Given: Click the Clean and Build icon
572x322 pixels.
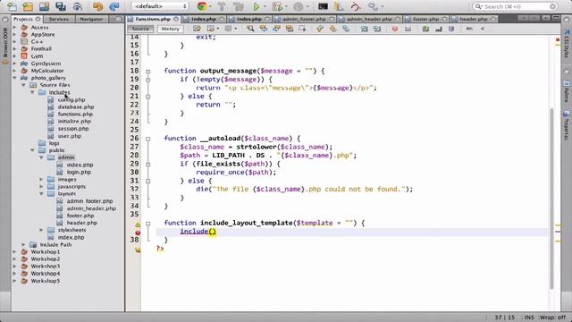Looking at the screenshot, I should [x=239, y=6].
